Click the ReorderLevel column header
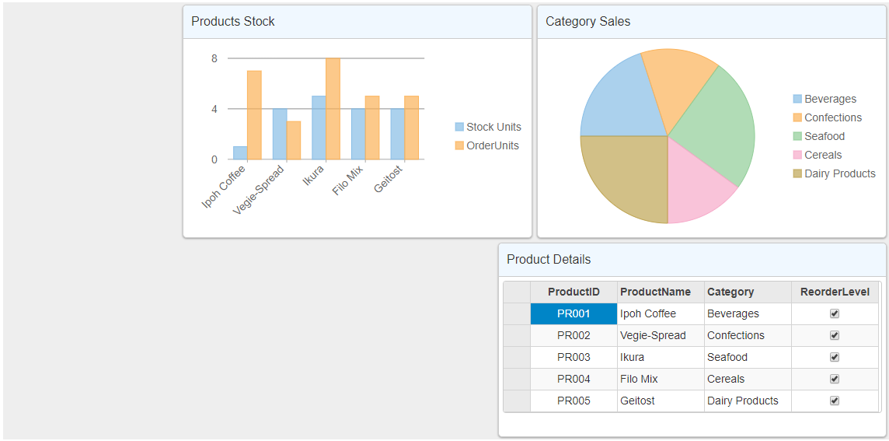889x441 pixels. tap(835, 292)
